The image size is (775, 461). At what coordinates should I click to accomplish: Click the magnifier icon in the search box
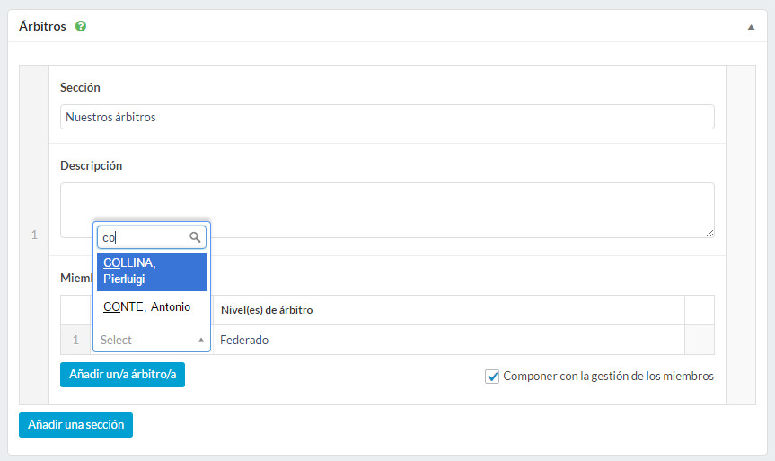pyautogui.click(x=195, y=237)
